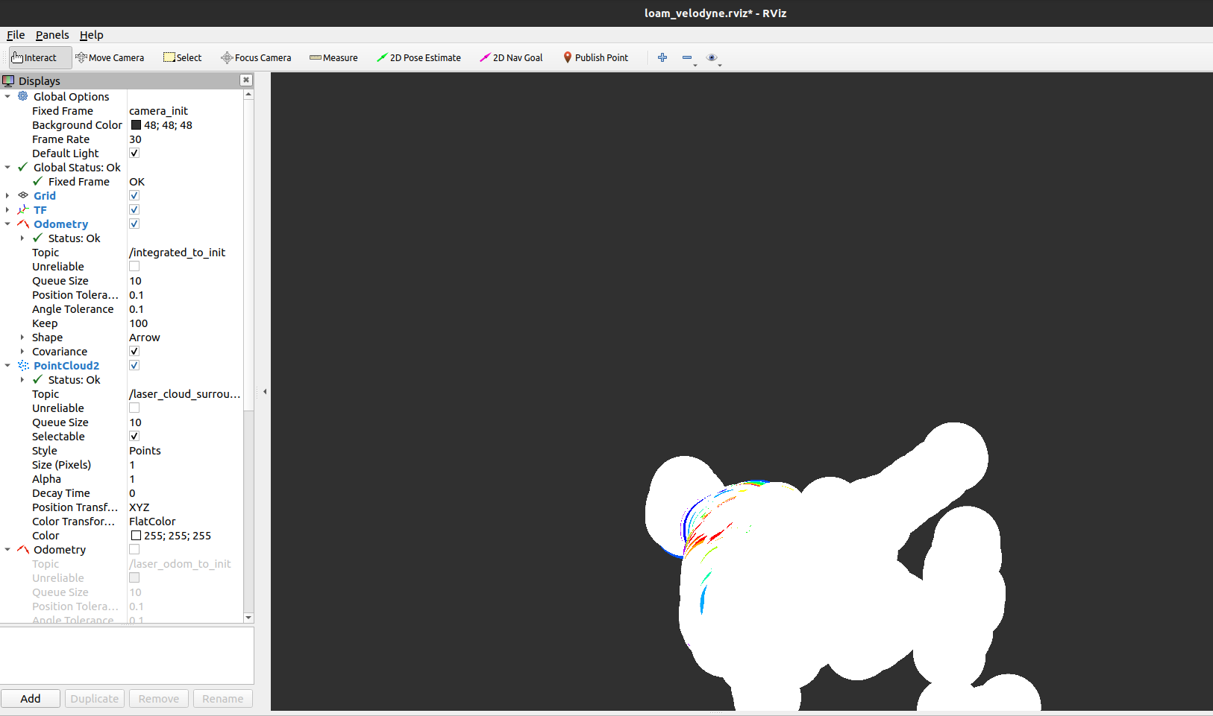Image resolution: width=1213 pixels, height=716 pixels.
Task: Collapse the /integrated_to_init Odometry section
Action: (x=7, y=224)
